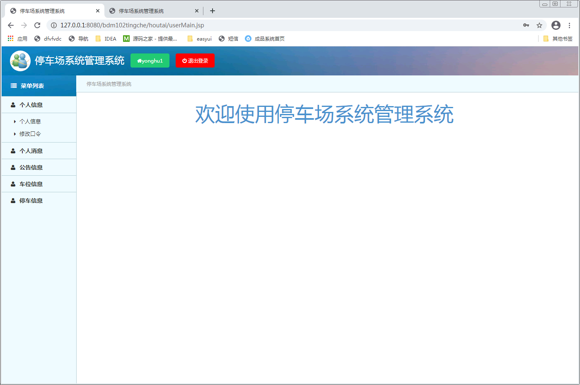Image resolution: width=580 pixels, height=385 pixels.
Task: Select the first 停车场系统管理系统 tab
Action: (x=55, y=11)
